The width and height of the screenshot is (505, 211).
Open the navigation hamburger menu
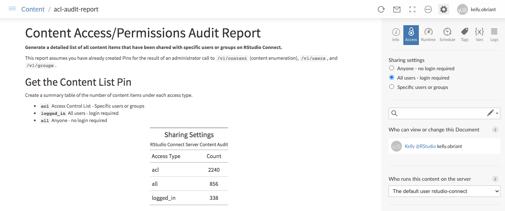point(12,9)
